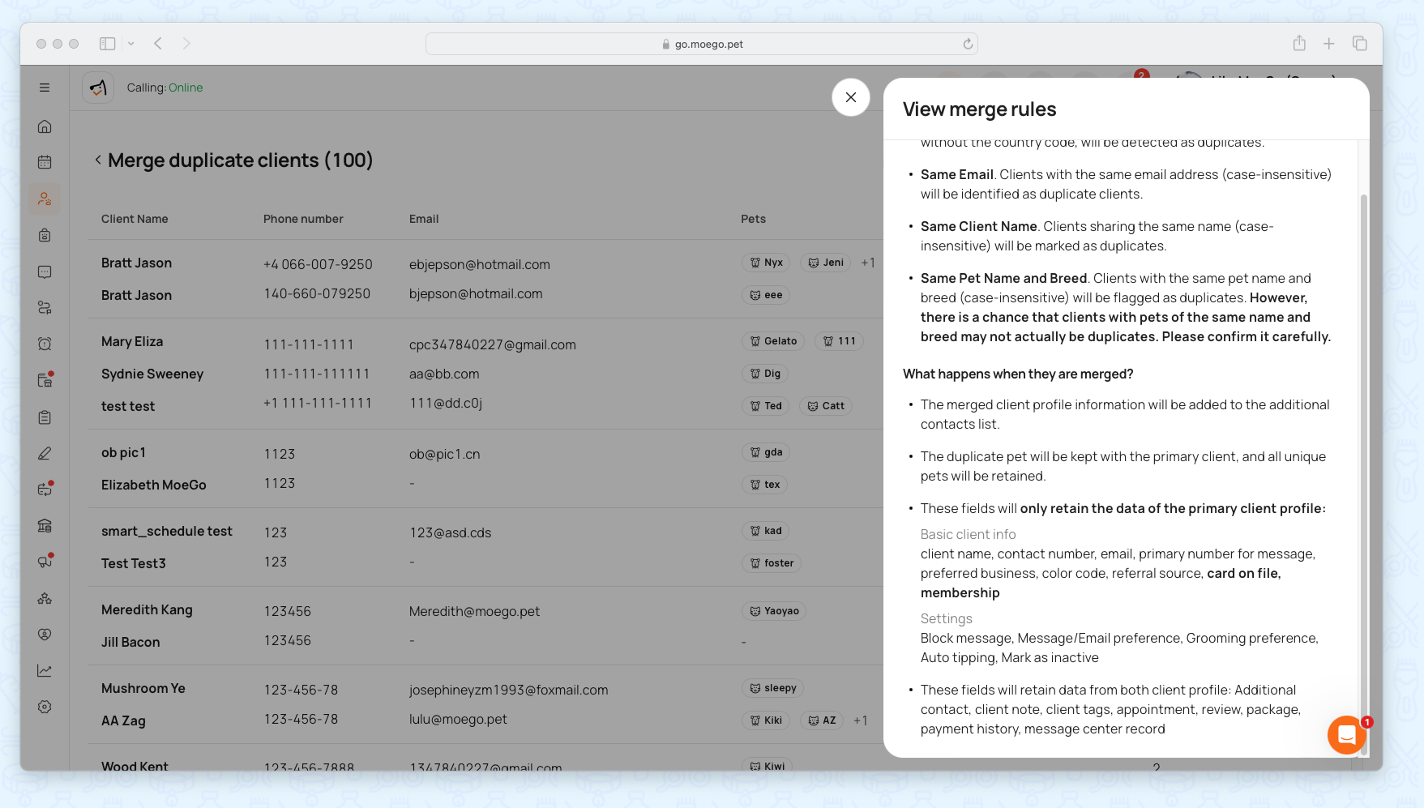Viewport: 1424px width, 808px height.
Task: Open the line chart reports icon
Action: pyautogui.click(x=45, y=670)
